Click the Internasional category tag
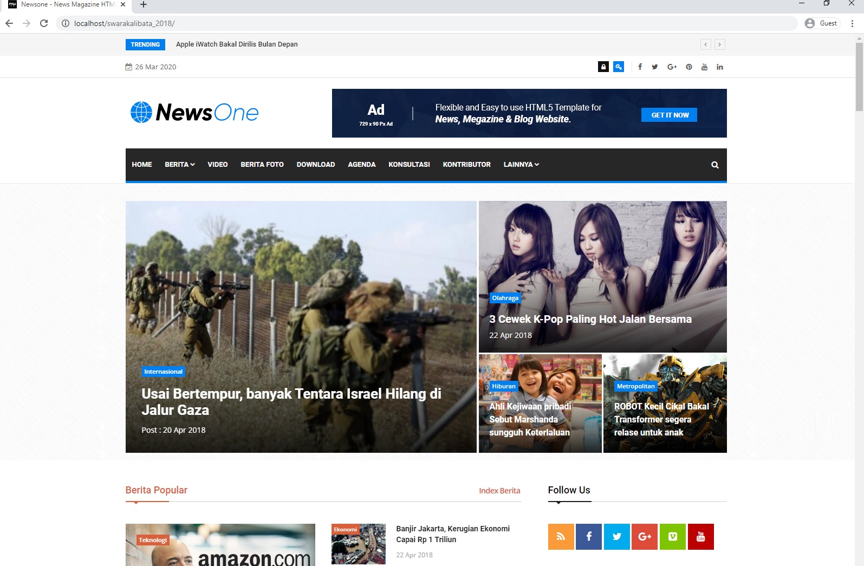864x566 pixels. (x=163, y=372)
